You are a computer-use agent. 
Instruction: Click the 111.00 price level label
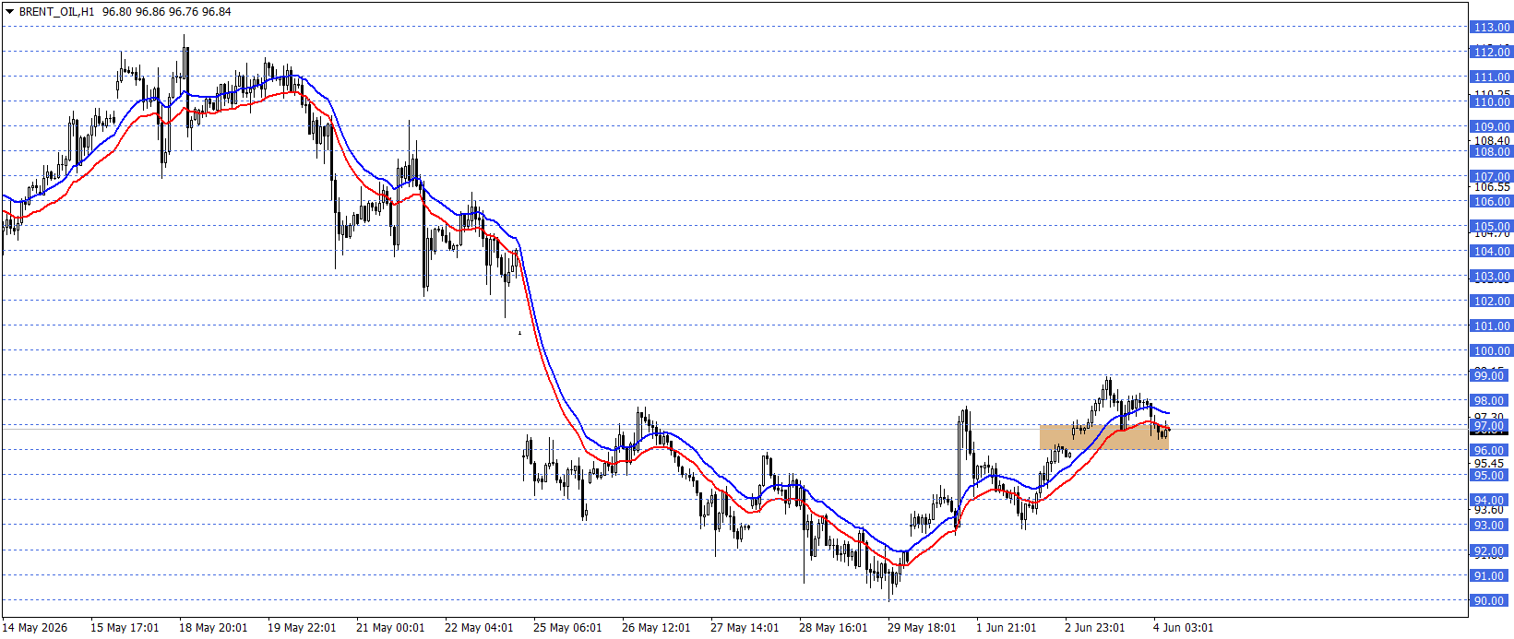click(x=1491, y=77)
